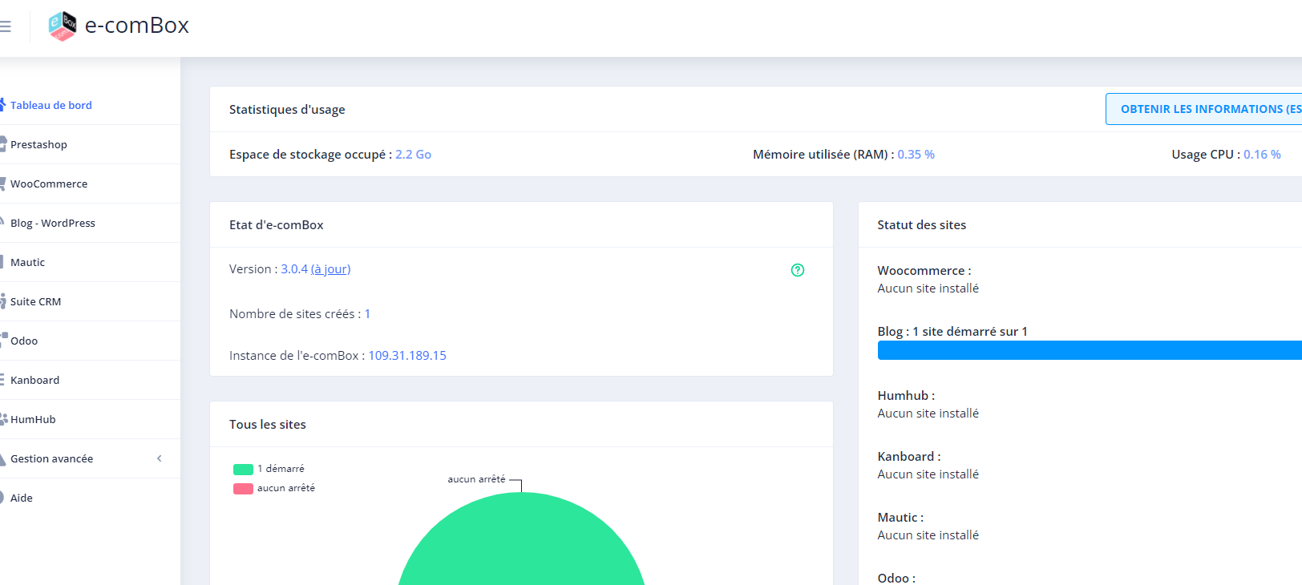Click 'Kanboard :' status label
The image size is (1302, 585).
[x=909, y=457]
